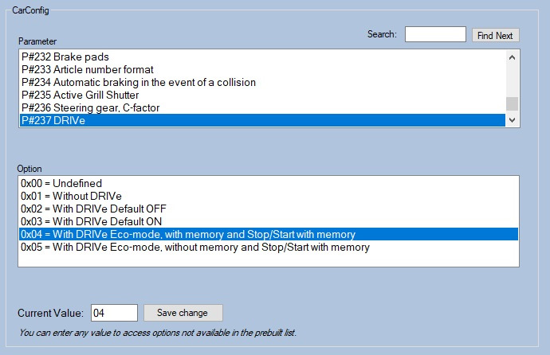Select 0x05 Eco-mode without memory option

click(194, 247)
